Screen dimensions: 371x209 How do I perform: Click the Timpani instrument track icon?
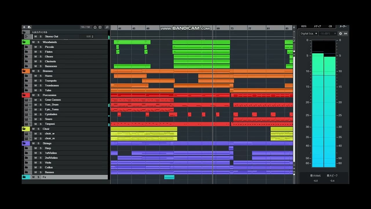(26, 124)
